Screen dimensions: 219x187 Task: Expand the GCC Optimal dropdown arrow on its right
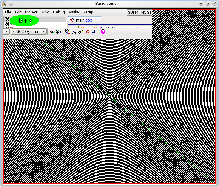(x=44, y=31)
